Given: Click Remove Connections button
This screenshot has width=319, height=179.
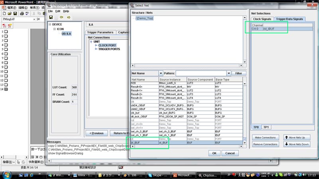Looking at the screenshot, I should pos(265,144).
